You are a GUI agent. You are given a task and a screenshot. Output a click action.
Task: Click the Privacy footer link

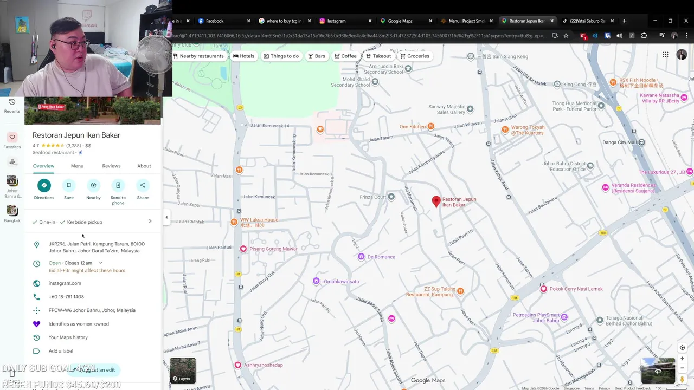pyautogui.click(x=604, y=388)
